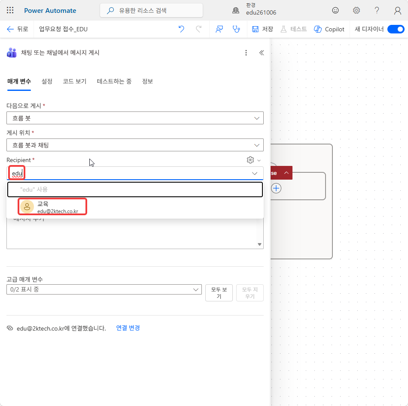Collapse the action panel with double chevron
Viewport: 408px width, 406px height.
click(x=262, y=53)
